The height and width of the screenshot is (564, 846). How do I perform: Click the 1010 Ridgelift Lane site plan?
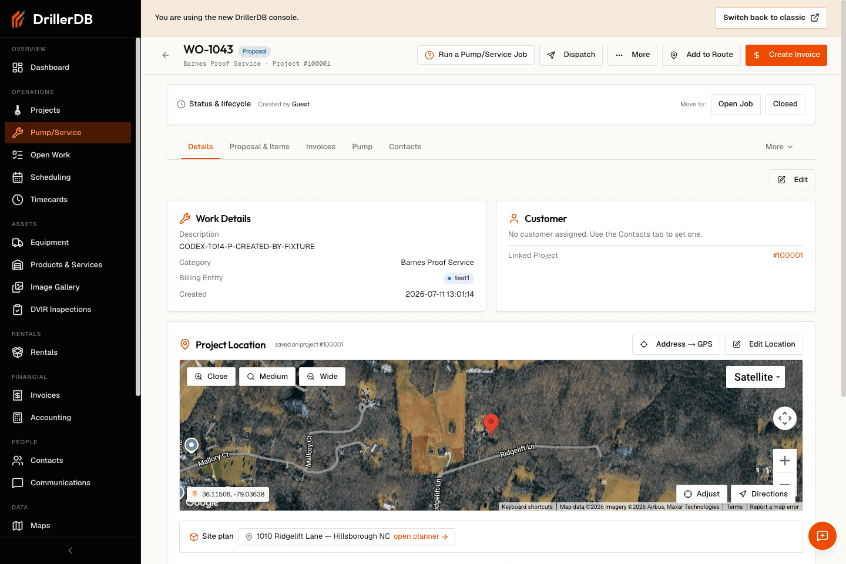pos(347,536)
